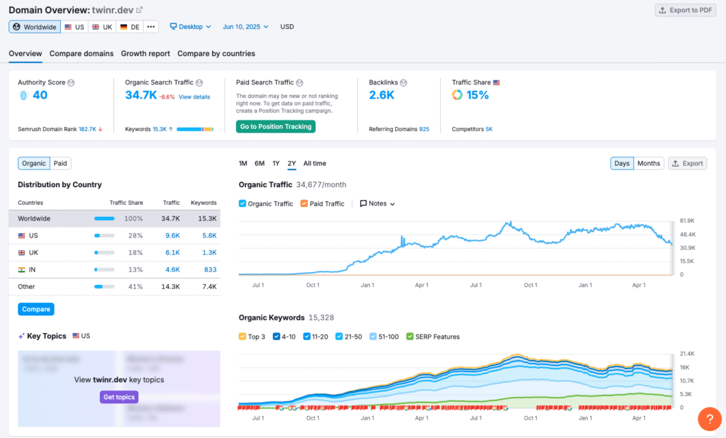Select the 6M time range
726x438 pixels.
pos(259,164)
